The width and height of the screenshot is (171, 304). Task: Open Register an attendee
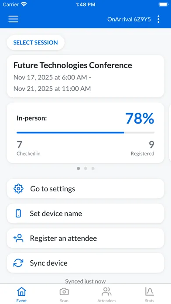coord(85,238)
